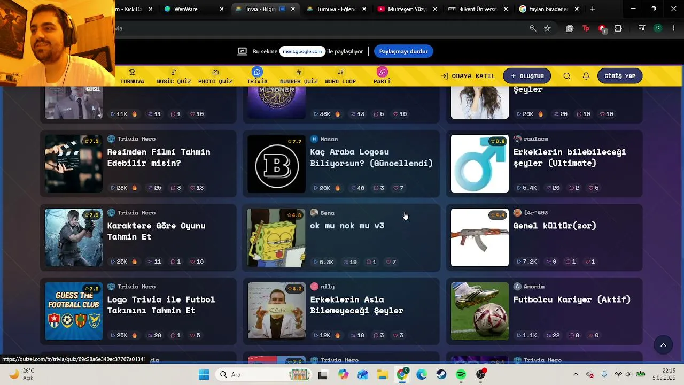Open the Chrome three-dot menu
Image resolution: width=684 pixels, height=385 pixels.
[x=673, y=28]
